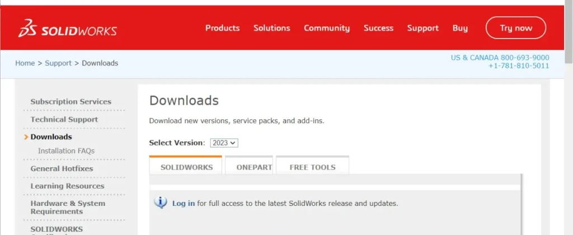Open the Support menu in header
This screenshot has width=573, height=235.
click(423, 28)
